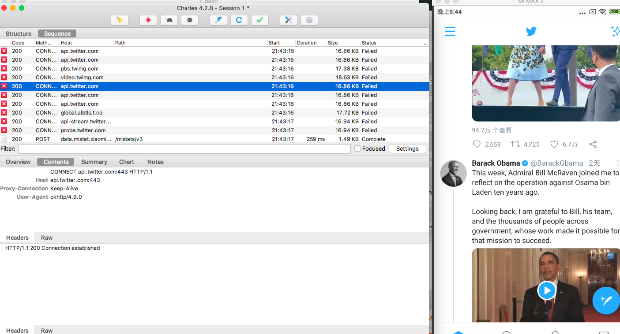The image size is (620, 334).
Task: Tap the blue compose tweet floating button
Action: pos(606,301)
